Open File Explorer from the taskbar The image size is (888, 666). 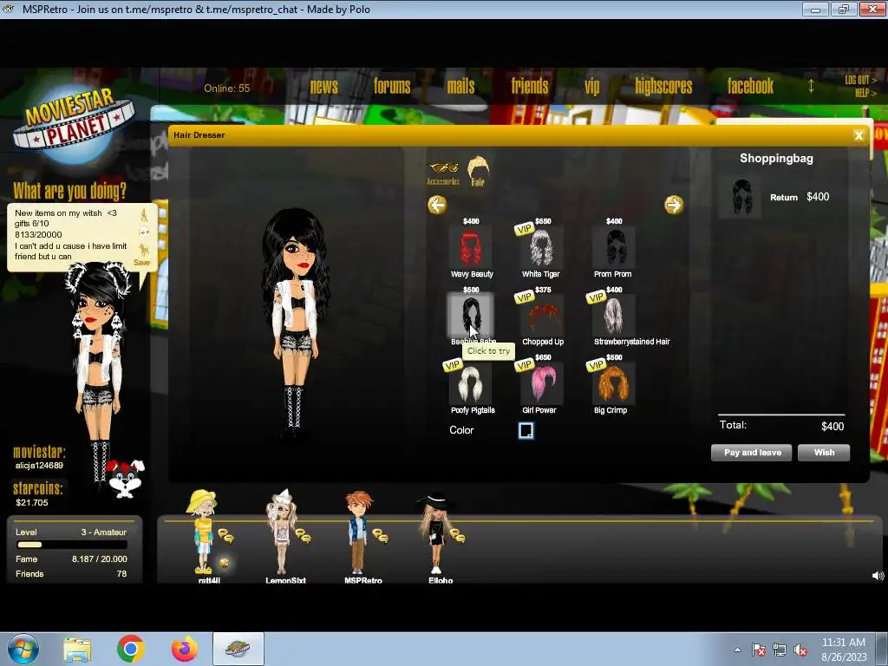tap(77, 649)
